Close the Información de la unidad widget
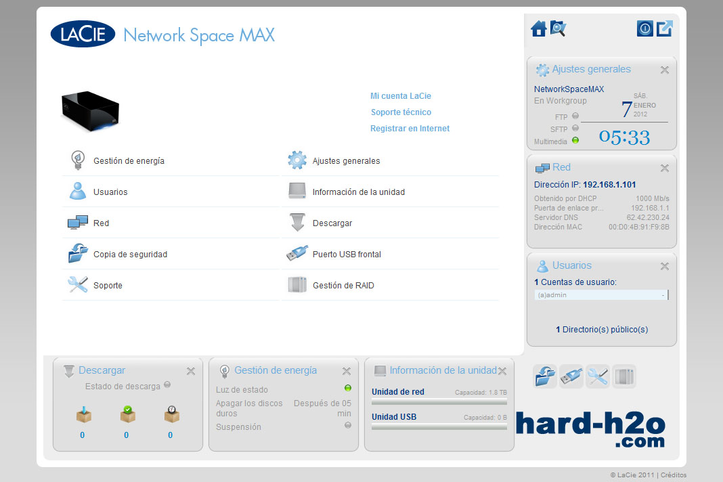 point(502,371)
